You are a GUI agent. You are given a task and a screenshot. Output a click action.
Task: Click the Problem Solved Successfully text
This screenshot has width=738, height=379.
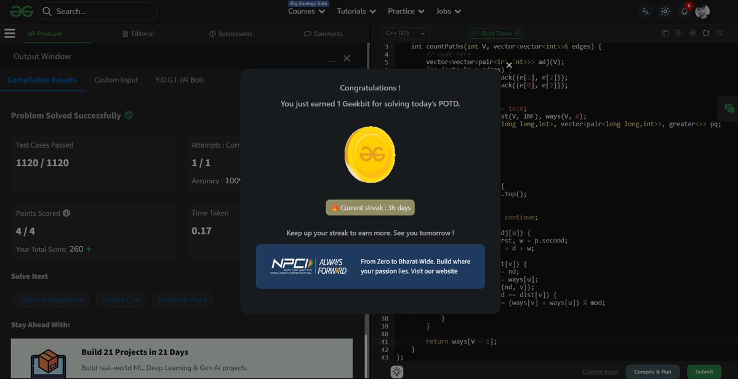(66, 116)
